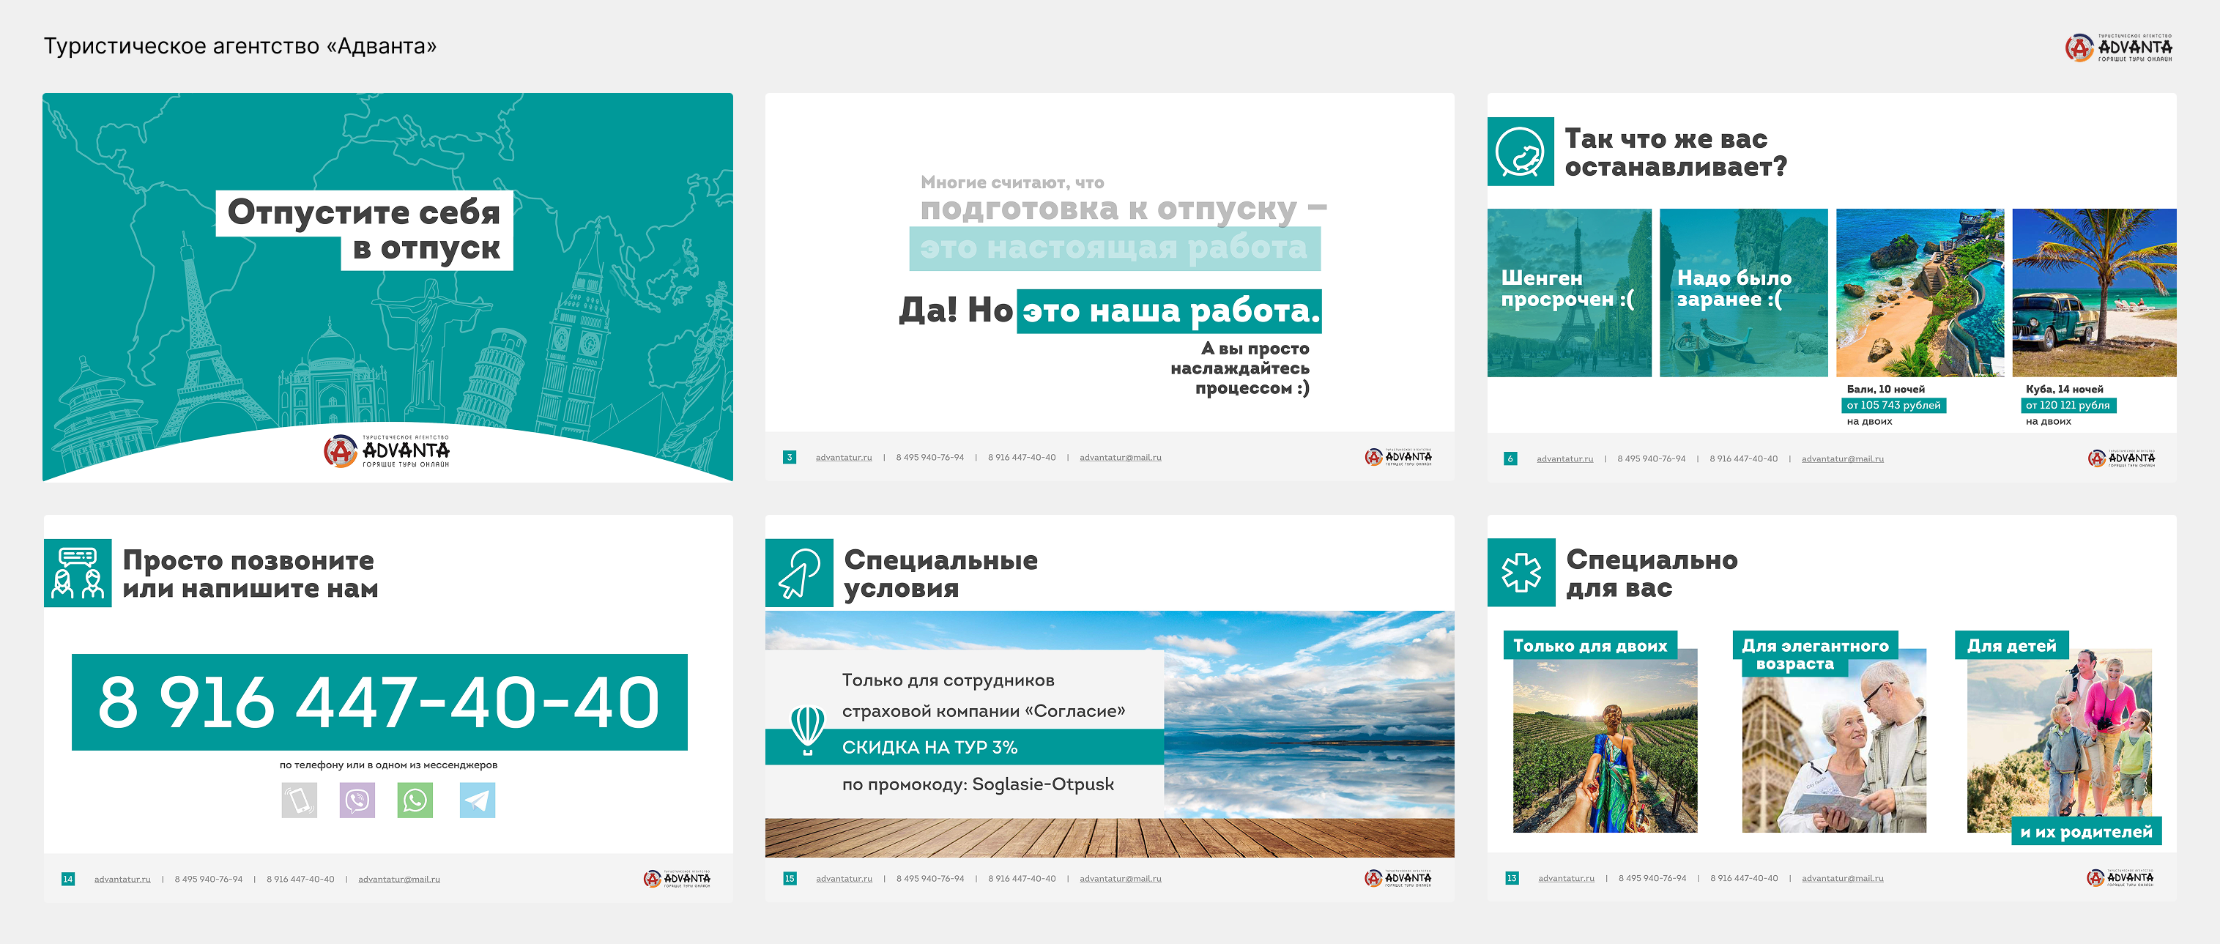Screen dimensions: 2220x944
Task: Click the 'это настоящая работа' faded text
Action: coord(1114,249)
